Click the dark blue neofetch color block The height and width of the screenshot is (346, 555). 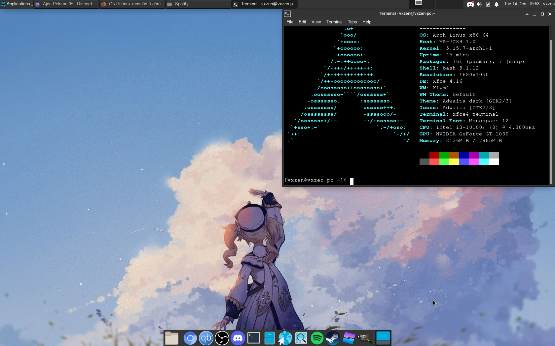pyautogui.click(x=464, y=155)
